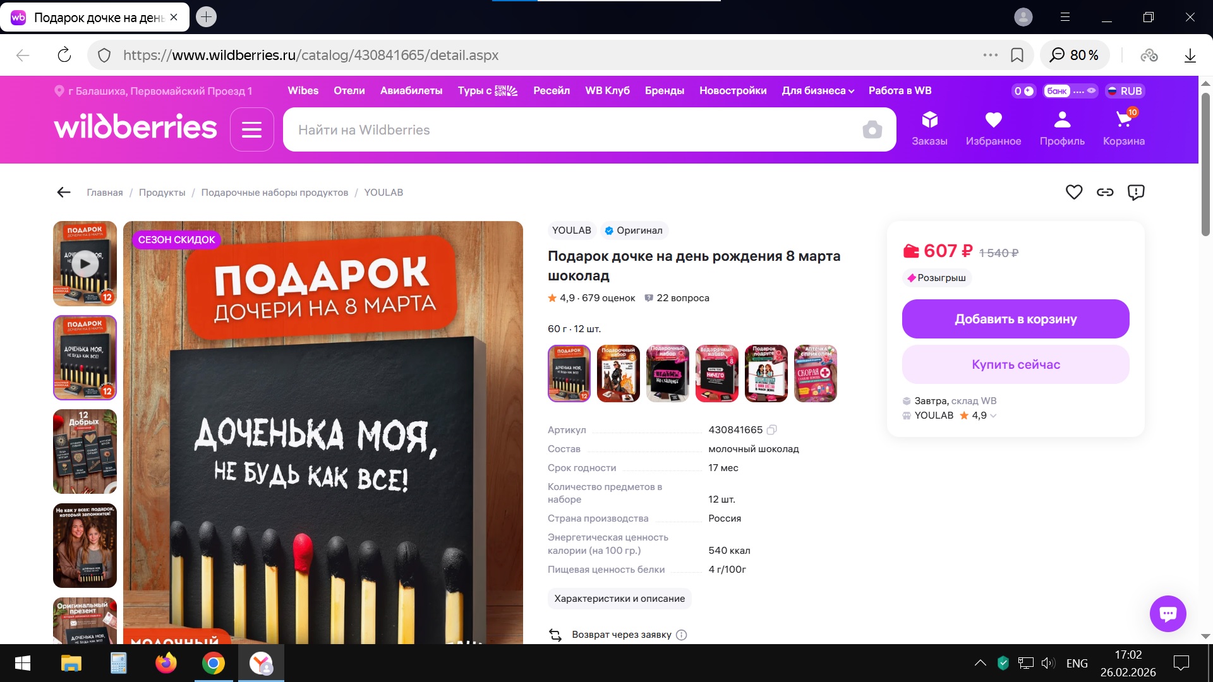Toggle the bank visibility eye switch

[x=1091, y=91]
